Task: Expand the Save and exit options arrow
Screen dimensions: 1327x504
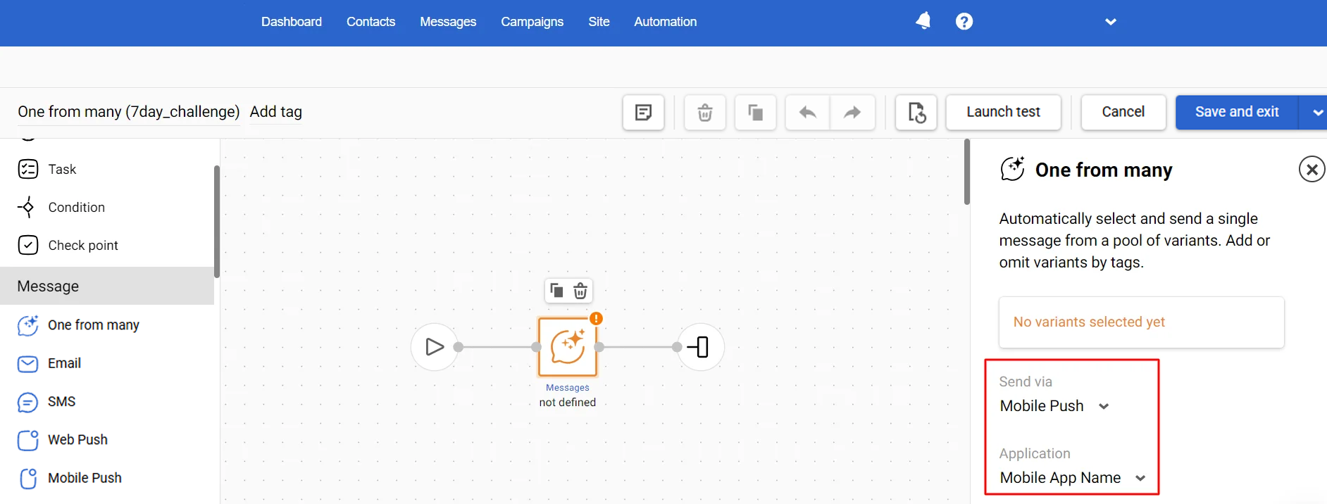Action: pyautogui.click(x=1315, y=113)
